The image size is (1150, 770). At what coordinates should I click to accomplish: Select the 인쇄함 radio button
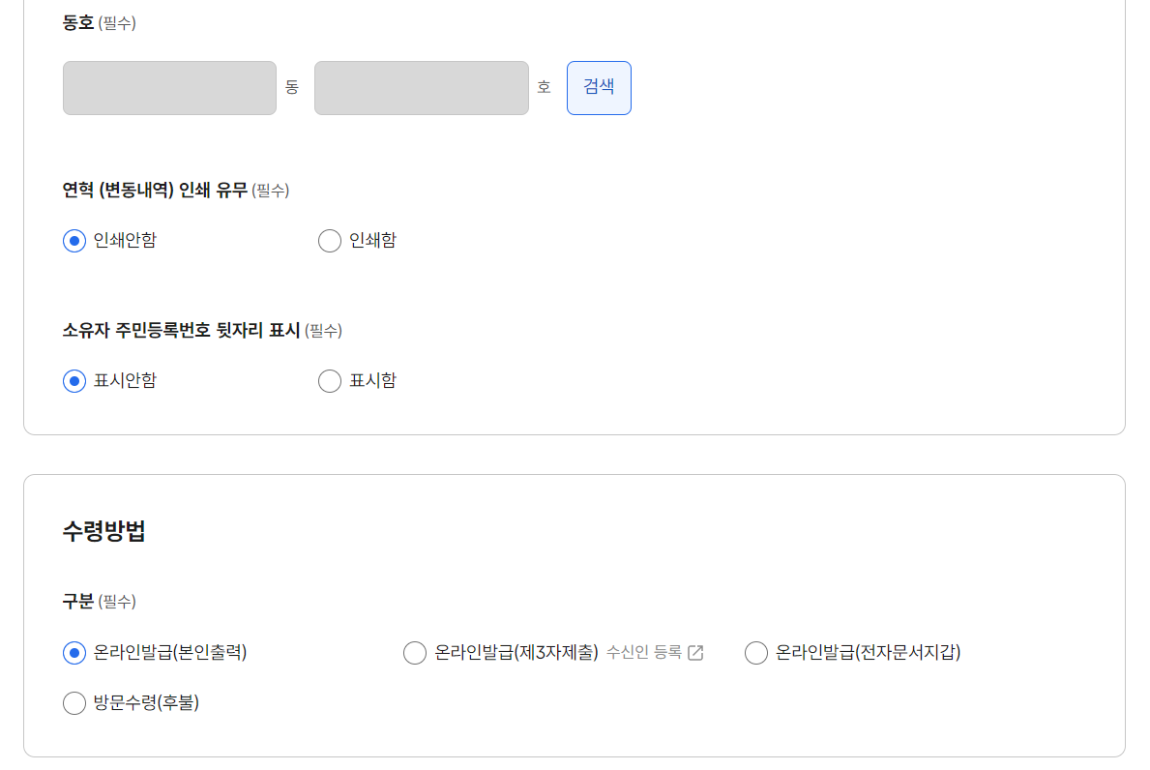coord(329,240)
